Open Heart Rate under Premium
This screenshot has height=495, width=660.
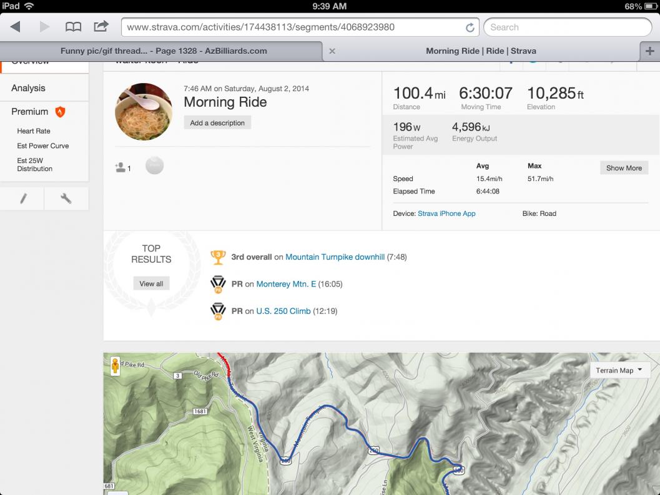(34, 131)
